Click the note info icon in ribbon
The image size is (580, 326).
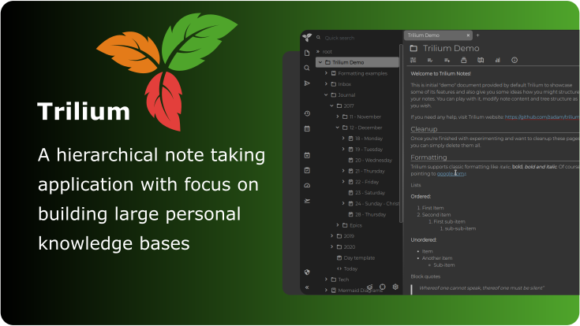tap(515, 60)
